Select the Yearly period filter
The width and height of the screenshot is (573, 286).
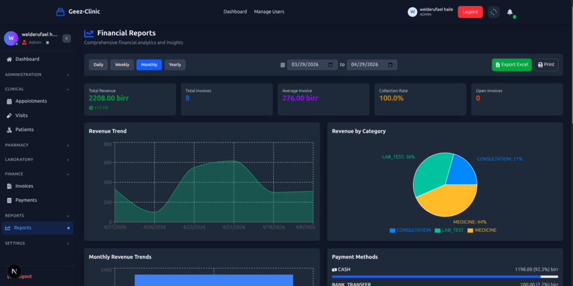point(175,65)
